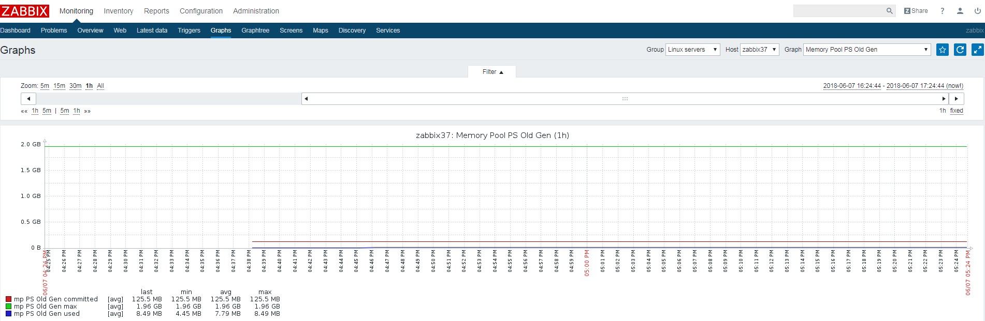Image resolution: width=985 pixels, height=321 pixels.
Task: Click the Zabbix Share icon
Action: pos(916,11)
